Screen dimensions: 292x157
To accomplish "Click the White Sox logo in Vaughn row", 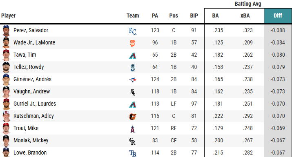I will tap(133, 92).
